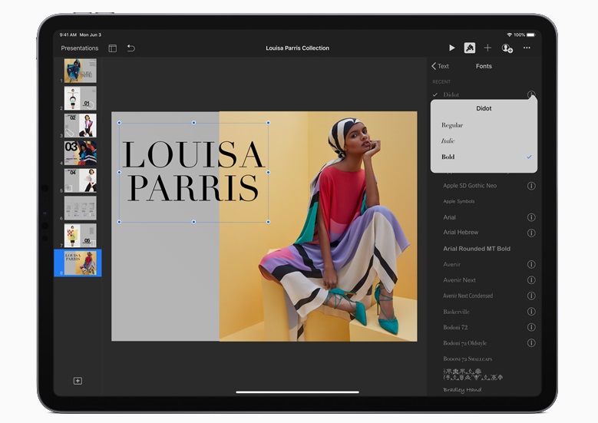
Task: Select the Avenir Next font row
Action: click(484, 280)
